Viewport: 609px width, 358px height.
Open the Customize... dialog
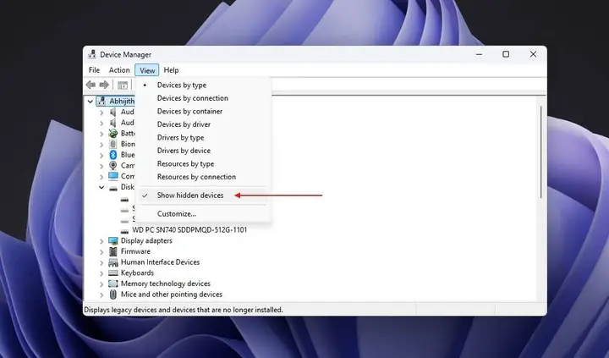[177, 214]
